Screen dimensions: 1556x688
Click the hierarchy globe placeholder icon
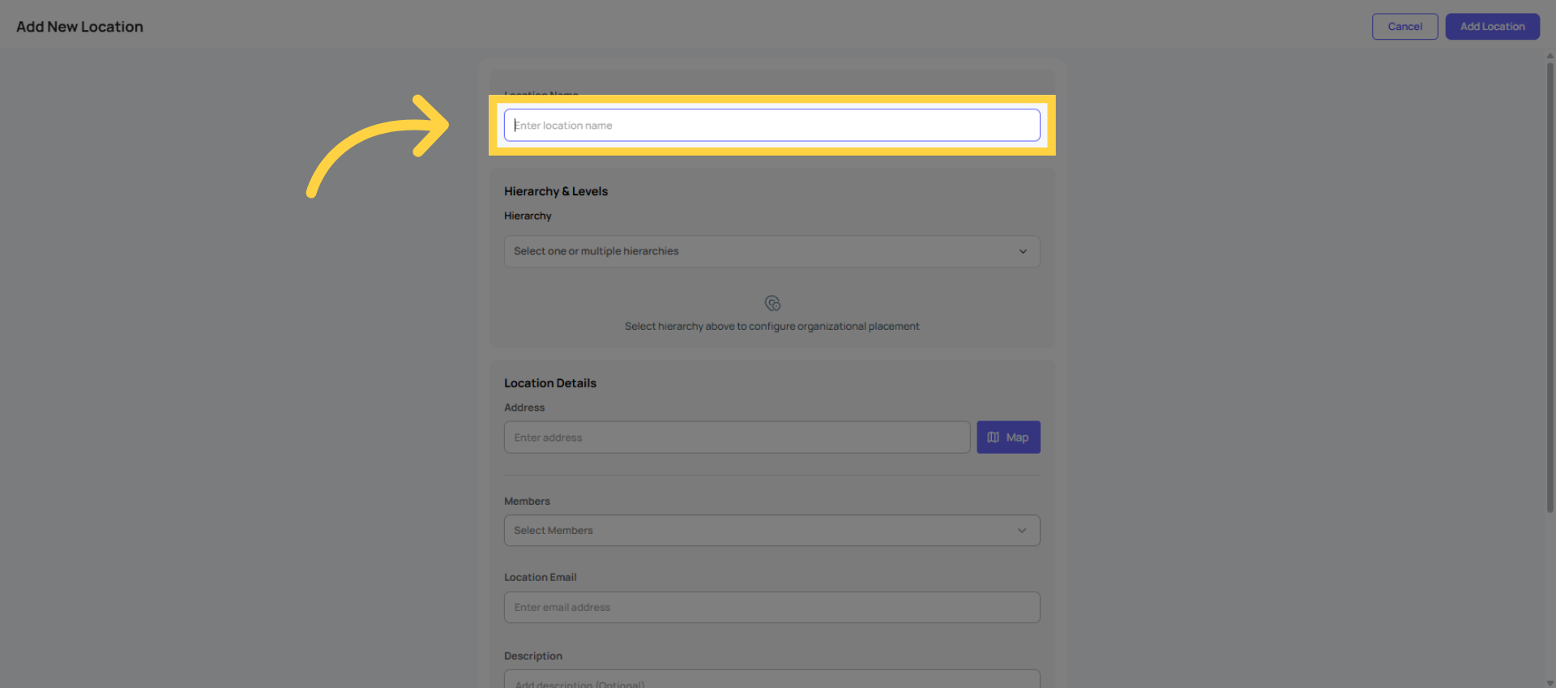tap(772, 303)
